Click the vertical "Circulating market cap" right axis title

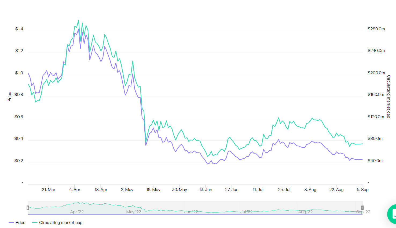coord(388,96)
